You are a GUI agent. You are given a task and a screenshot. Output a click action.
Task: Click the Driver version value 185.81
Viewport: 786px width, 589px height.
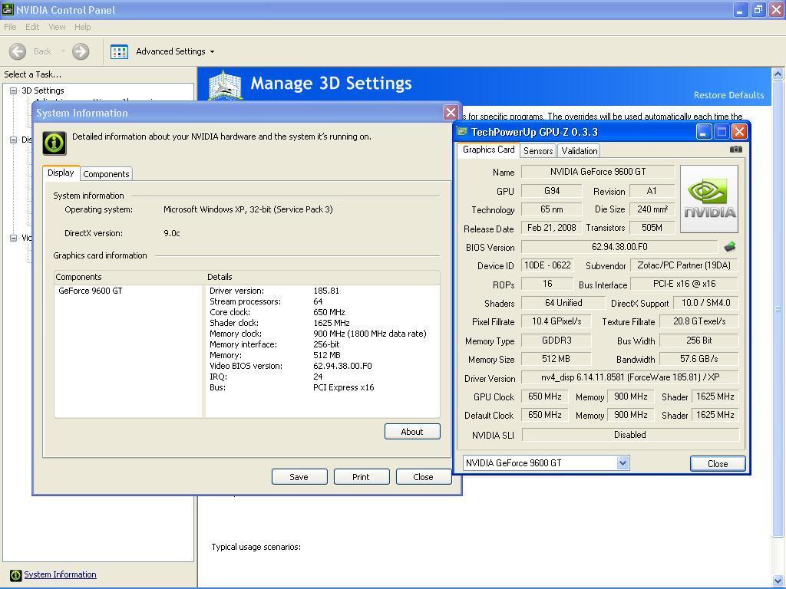(326, 291)
